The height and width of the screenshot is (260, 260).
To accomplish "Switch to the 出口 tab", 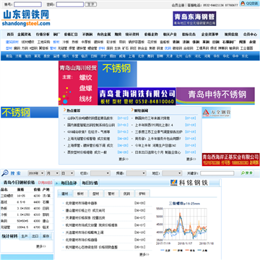I will tap(35, 236).
